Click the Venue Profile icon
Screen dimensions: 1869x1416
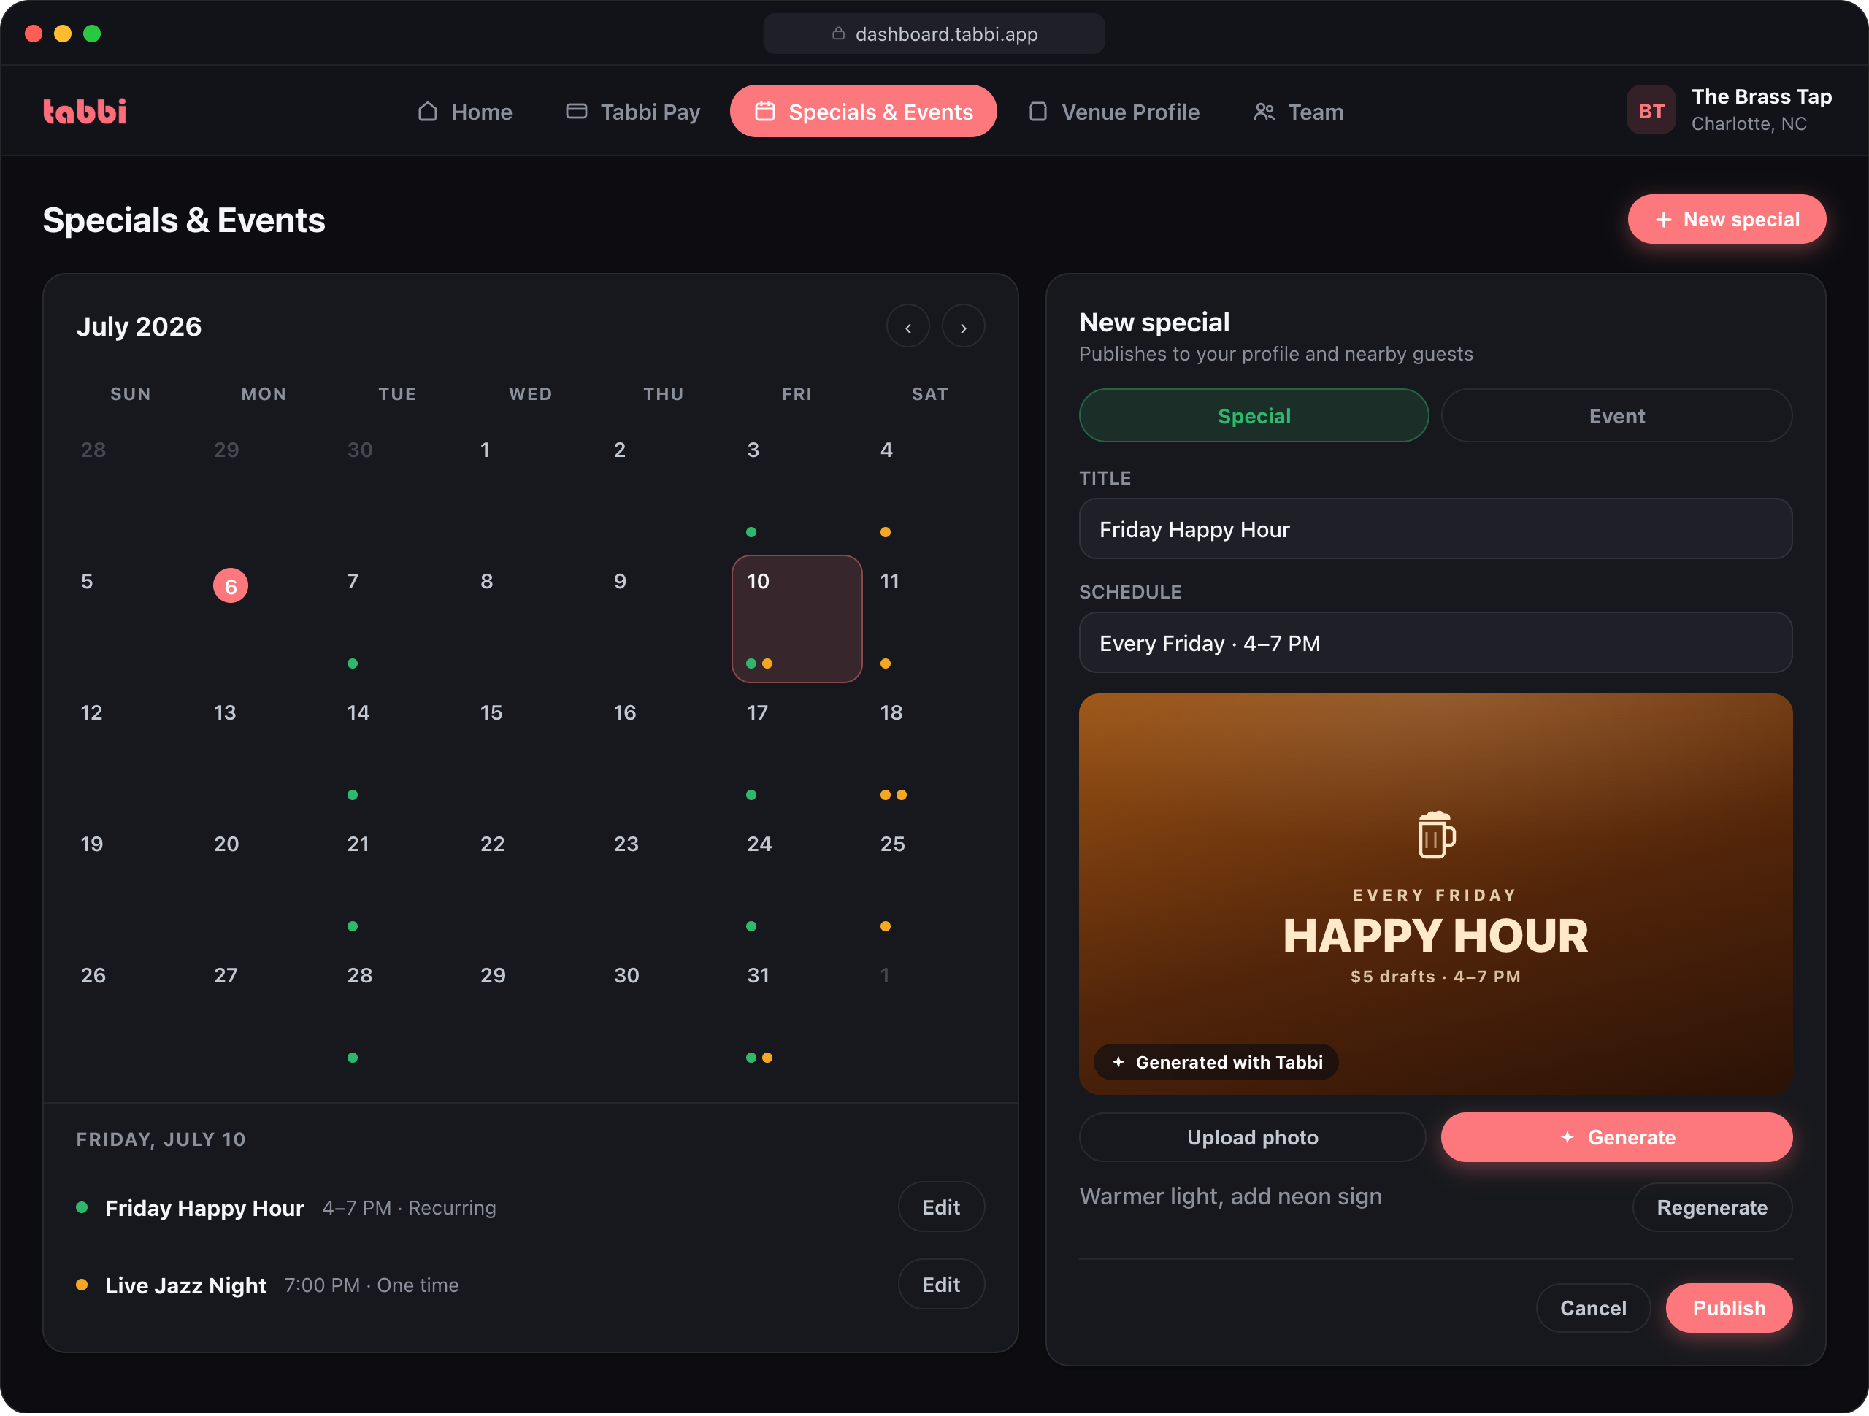point(1037,112)
